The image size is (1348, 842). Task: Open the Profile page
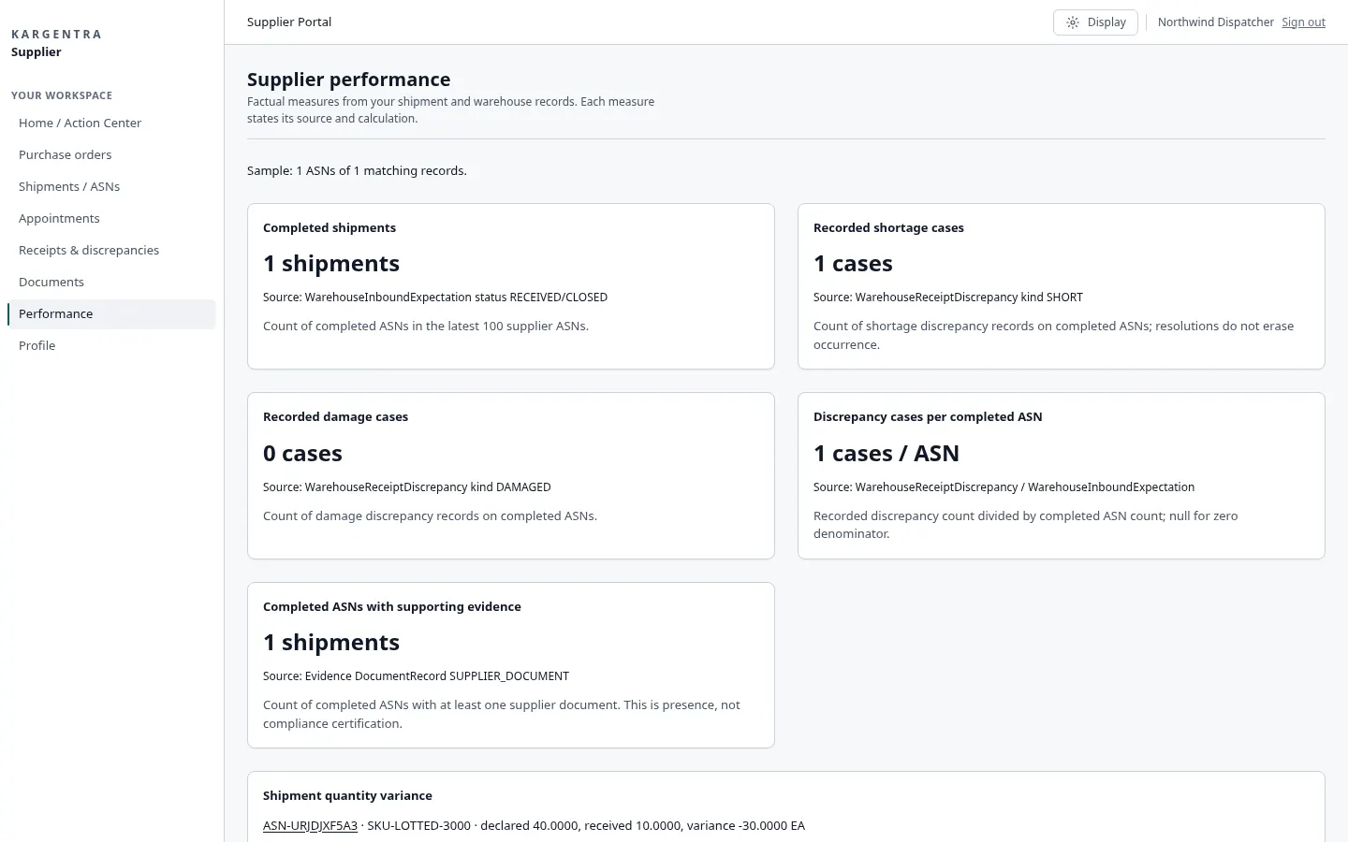pyautogui.click(x=111, y=345)
